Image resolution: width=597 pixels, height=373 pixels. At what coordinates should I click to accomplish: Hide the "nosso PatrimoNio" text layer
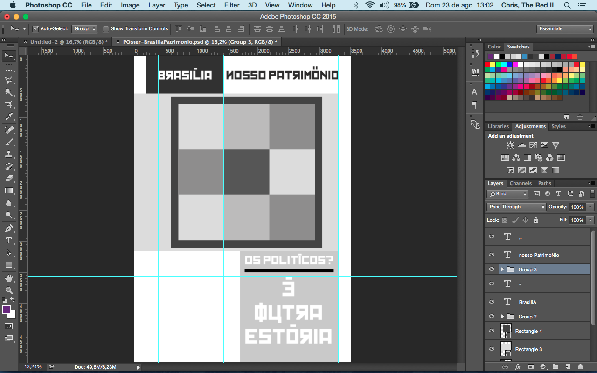click(x=491, y=255)
